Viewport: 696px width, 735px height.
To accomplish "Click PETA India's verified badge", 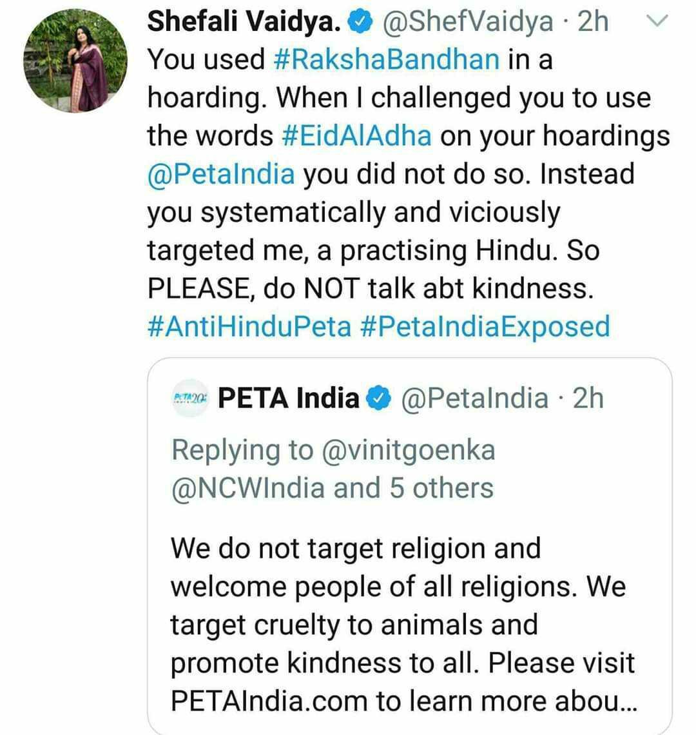I will tap(379, 398).
